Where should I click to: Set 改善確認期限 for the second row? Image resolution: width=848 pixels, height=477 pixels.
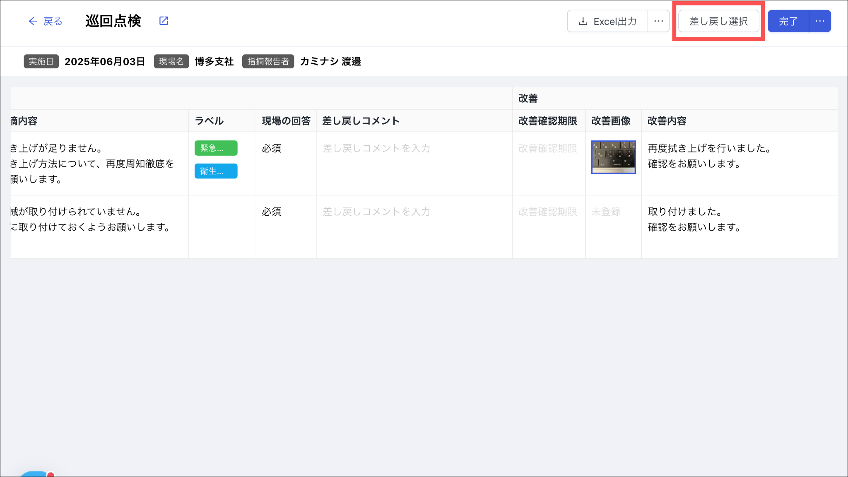tap(548, 212)
